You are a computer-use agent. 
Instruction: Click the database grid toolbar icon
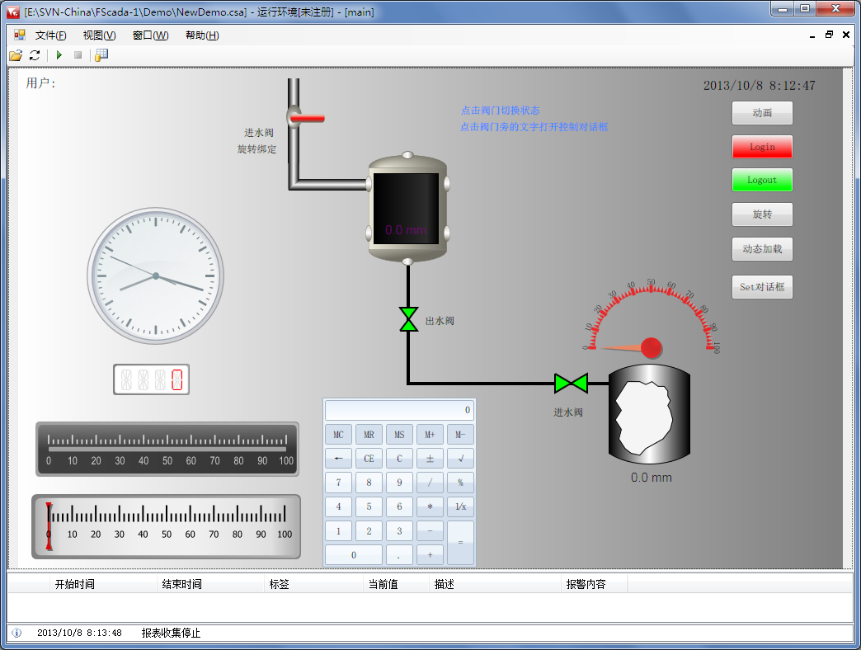click(x=101, y=55)
